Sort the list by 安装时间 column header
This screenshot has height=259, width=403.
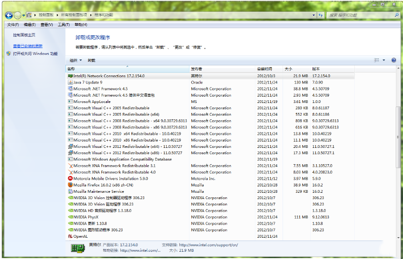(264, 69)
